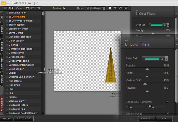
Task: Select the hand pan tool
Action: click(120, 8)
